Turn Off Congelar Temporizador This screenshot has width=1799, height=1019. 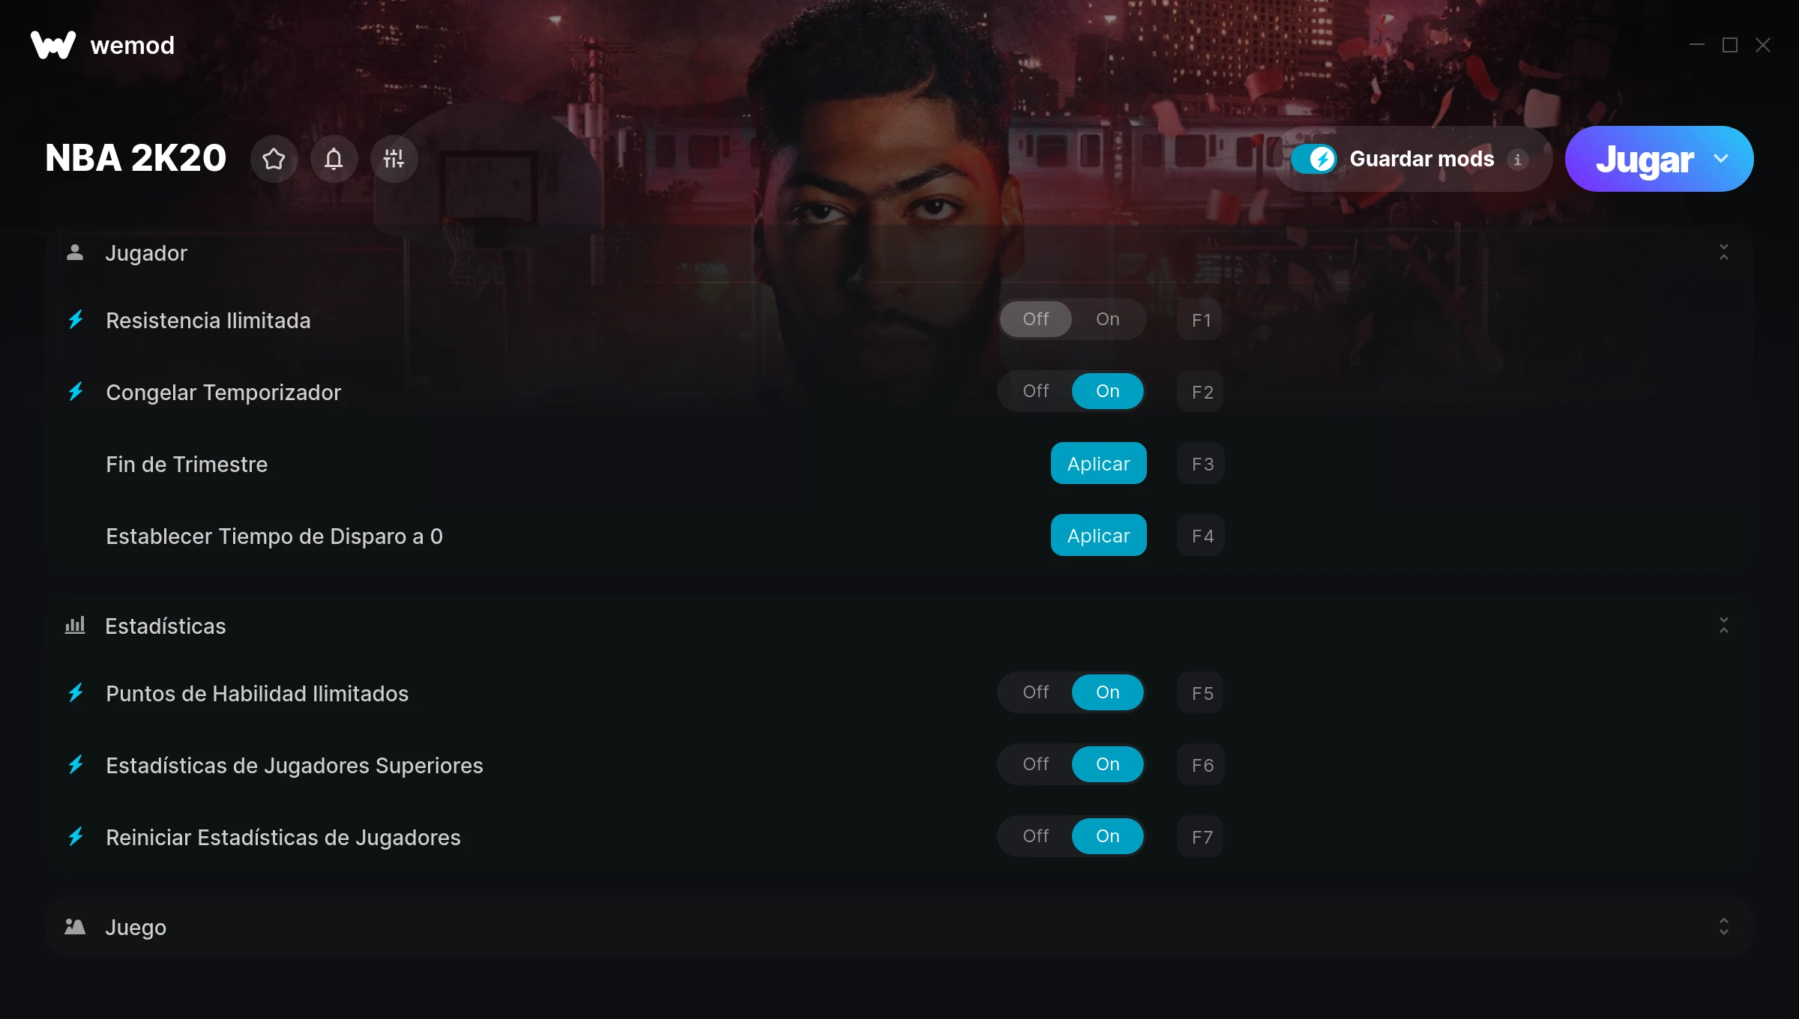click(1036, 391)
